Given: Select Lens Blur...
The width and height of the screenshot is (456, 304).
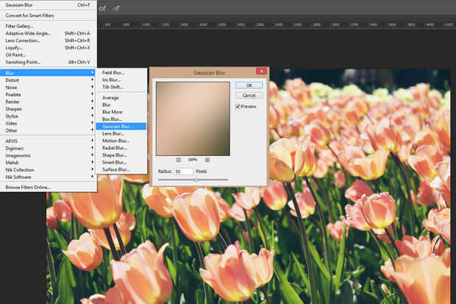Looking at the screenshot, I should [121, 134].
